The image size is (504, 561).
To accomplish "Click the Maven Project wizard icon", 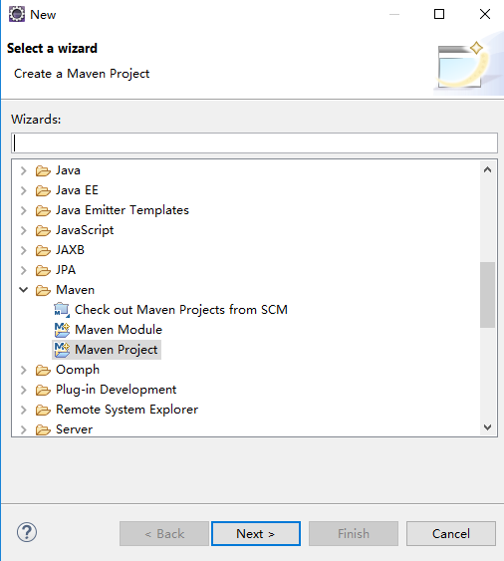I will point(62,350).
